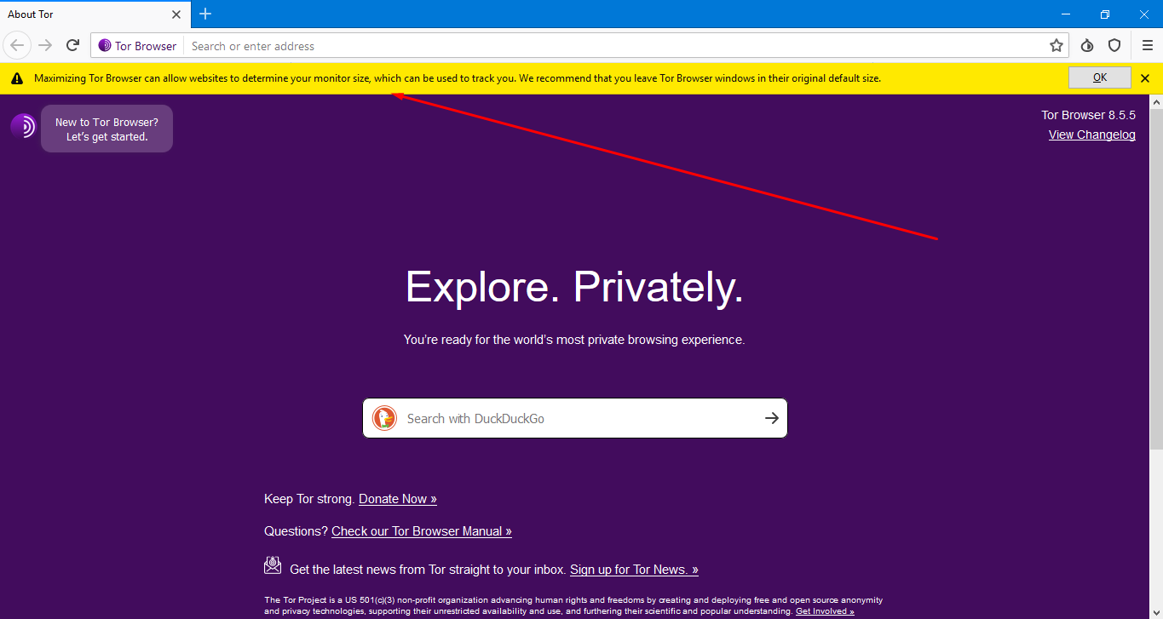Bookmark this page with the star icon
Image resolution: width=1163 pixels, height=619 pixels.
1056,46
